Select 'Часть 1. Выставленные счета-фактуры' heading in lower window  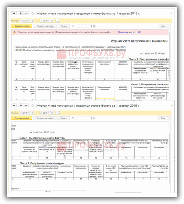pos(42,138)
